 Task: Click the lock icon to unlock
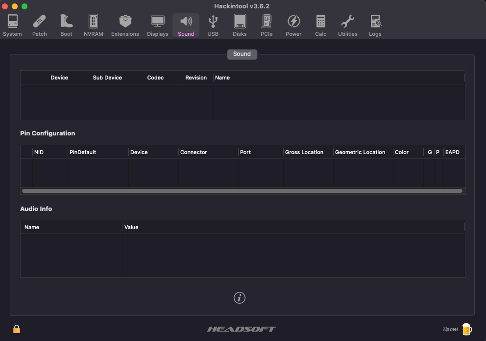(x=17, y=329)
